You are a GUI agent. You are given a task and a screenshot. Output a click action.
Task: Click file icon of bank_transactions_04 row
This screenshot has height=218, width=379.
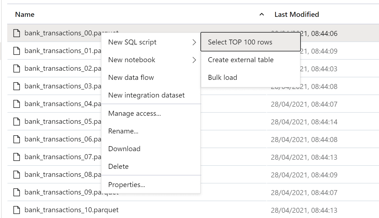pos(17,104)
